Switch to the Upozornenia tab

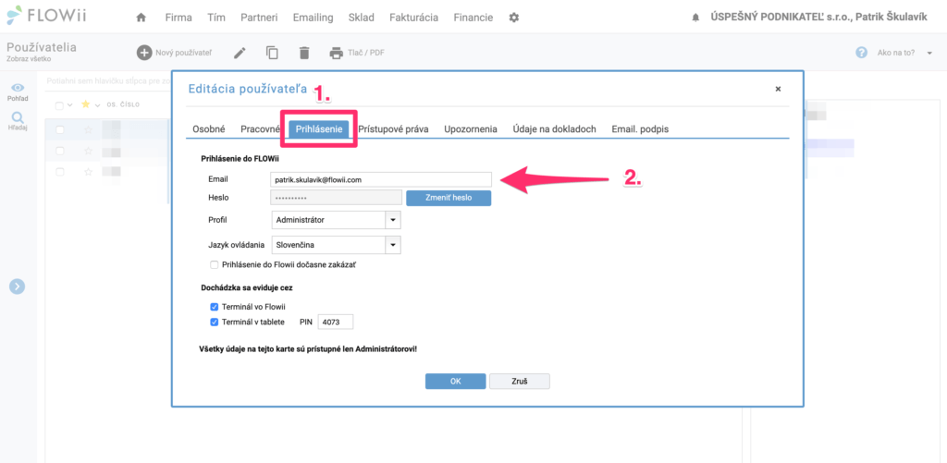point(471,128)
